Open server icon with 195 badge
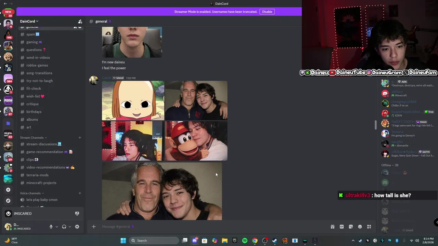The height and width of the screenshot is (246, 438). click(8, 35)
